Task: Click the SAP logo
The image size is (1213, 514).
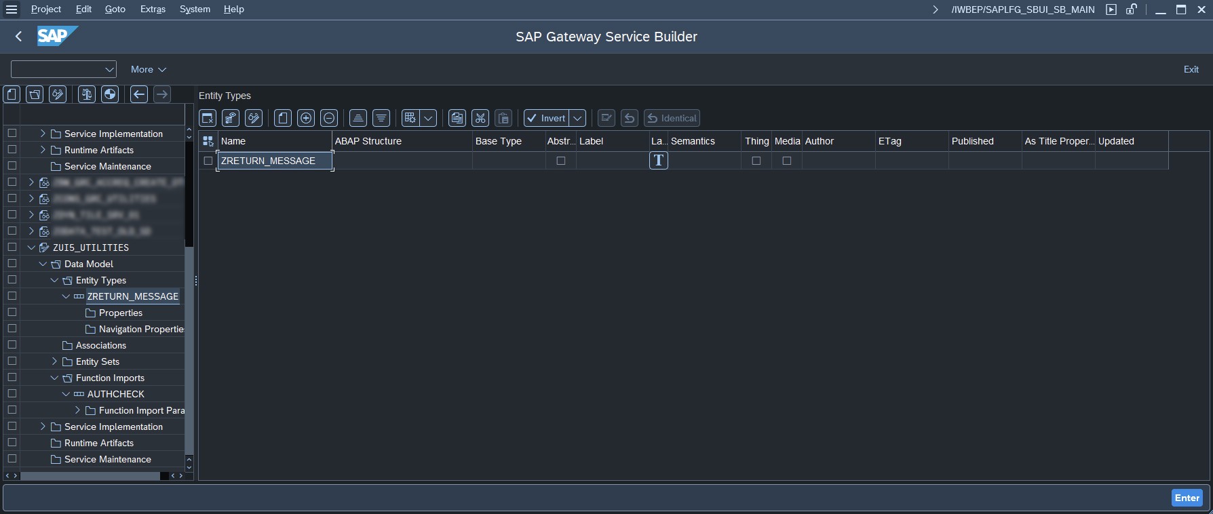Action: (x=57, y=36)
